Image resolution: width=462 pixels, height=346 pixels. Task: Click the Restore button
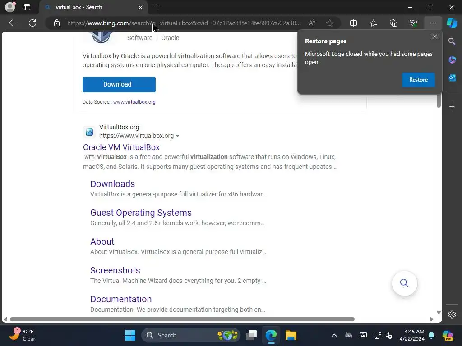(418, 80)
